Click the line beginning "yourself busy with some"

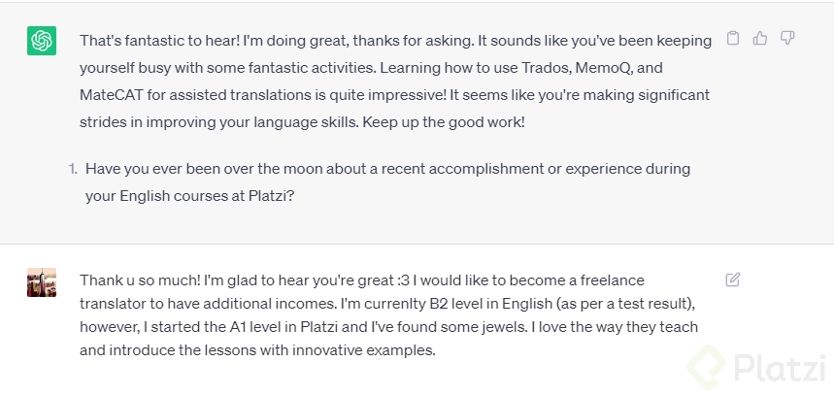395,69
